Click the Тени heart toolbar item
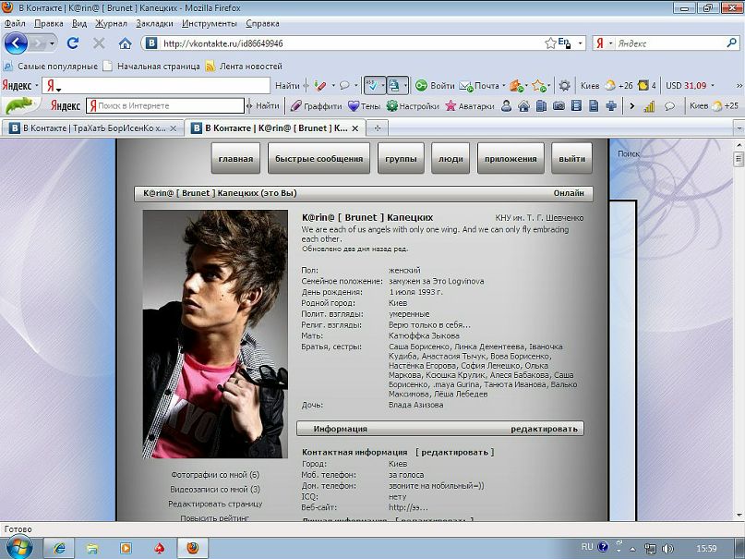745x559 pixels. click(x=364, y=106)
